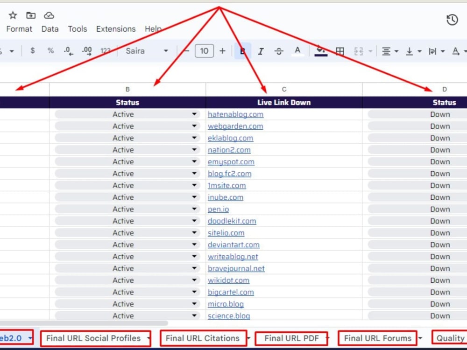Open version history clock icon
This screenshot has height=350, width=467.
[x=452, y=20]
